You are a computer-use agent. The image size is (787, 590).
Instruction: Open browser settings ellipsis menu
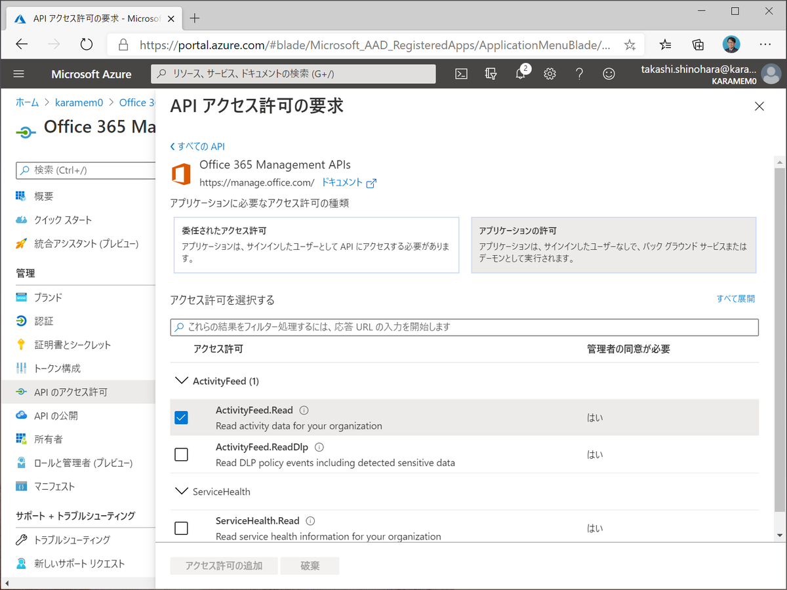pos(765,44)
